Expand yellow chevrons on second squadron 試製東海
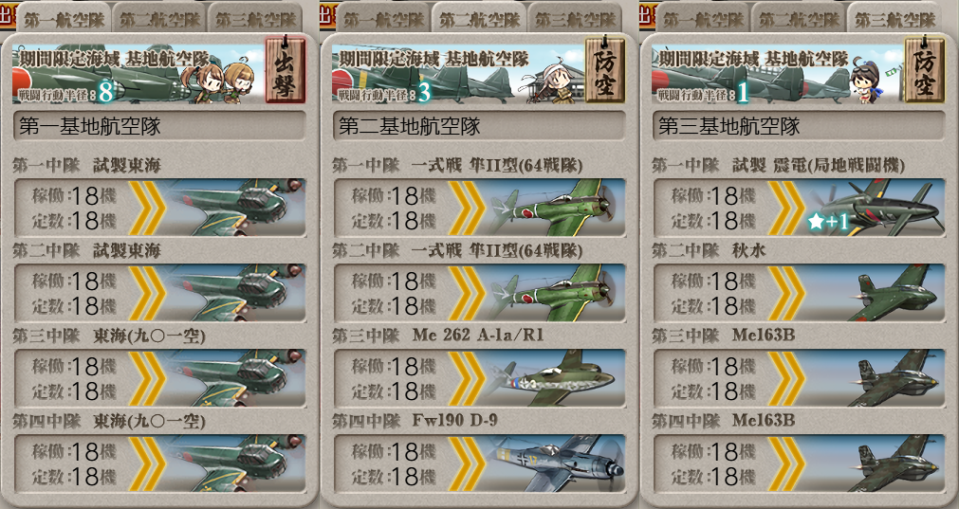Viewport: 959px width, 509px height. (146, 293)
